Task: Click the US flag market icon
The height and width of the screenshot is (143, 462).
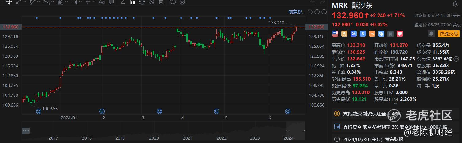Action: click(335, 33)
